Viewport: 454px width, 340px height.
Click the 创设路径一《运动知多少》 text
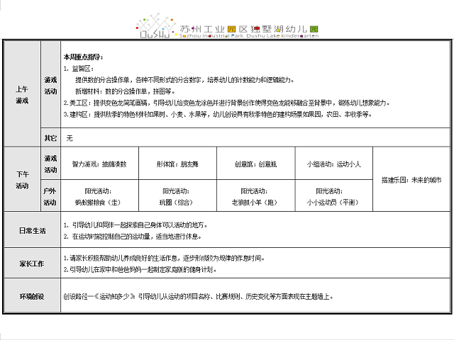99,297
